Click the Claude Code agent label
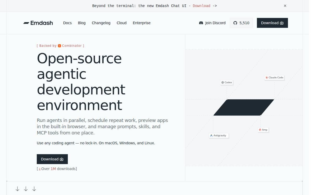The image size is (313, 195). tap(274, 77)
